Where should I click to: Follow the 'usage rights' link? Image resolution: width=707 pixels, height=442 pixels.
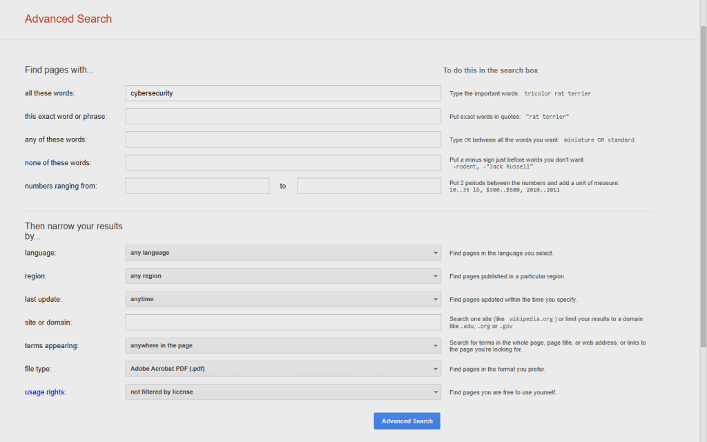(44, 392)
